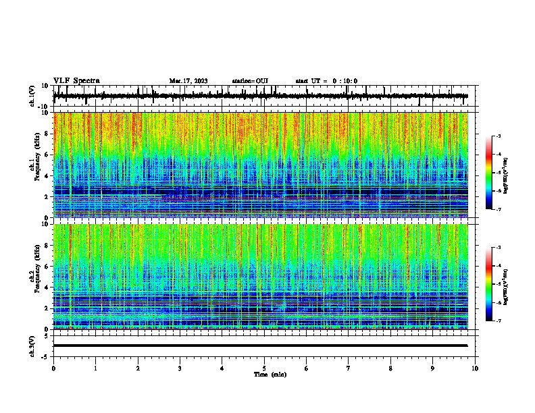Viewport: 535px width, 413px height.
Task: Click the ch.1 colorbar log PSD label
Action: coord(506,175)
